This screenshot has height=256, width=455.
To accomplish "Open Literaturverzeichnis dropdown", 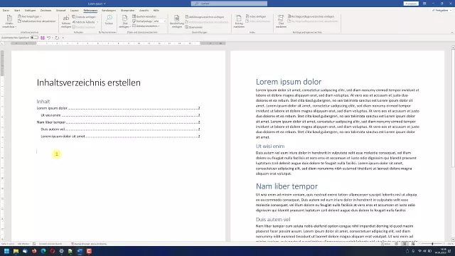I will 146,26.
